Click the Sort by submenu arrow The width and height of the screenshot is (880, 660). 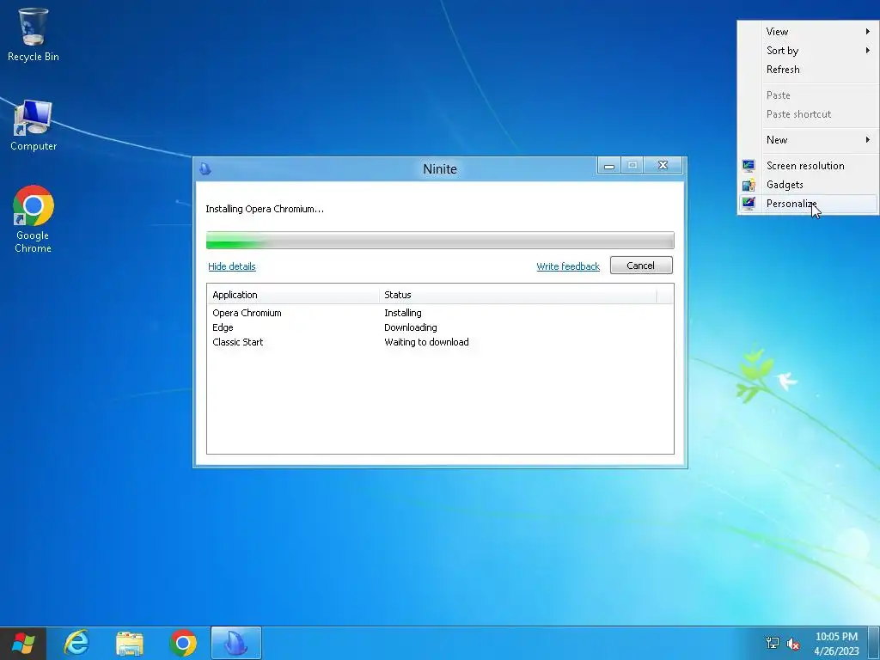pyautogui.click(x=868, y=51)
